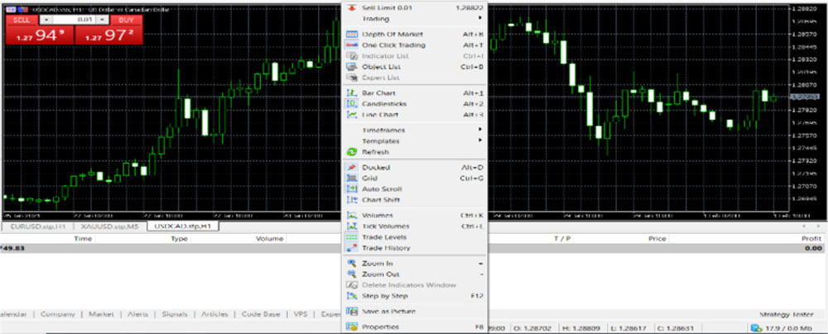Open the Signals toolbox tab
This screenshot has width=828, height=334.
(175, 314)
